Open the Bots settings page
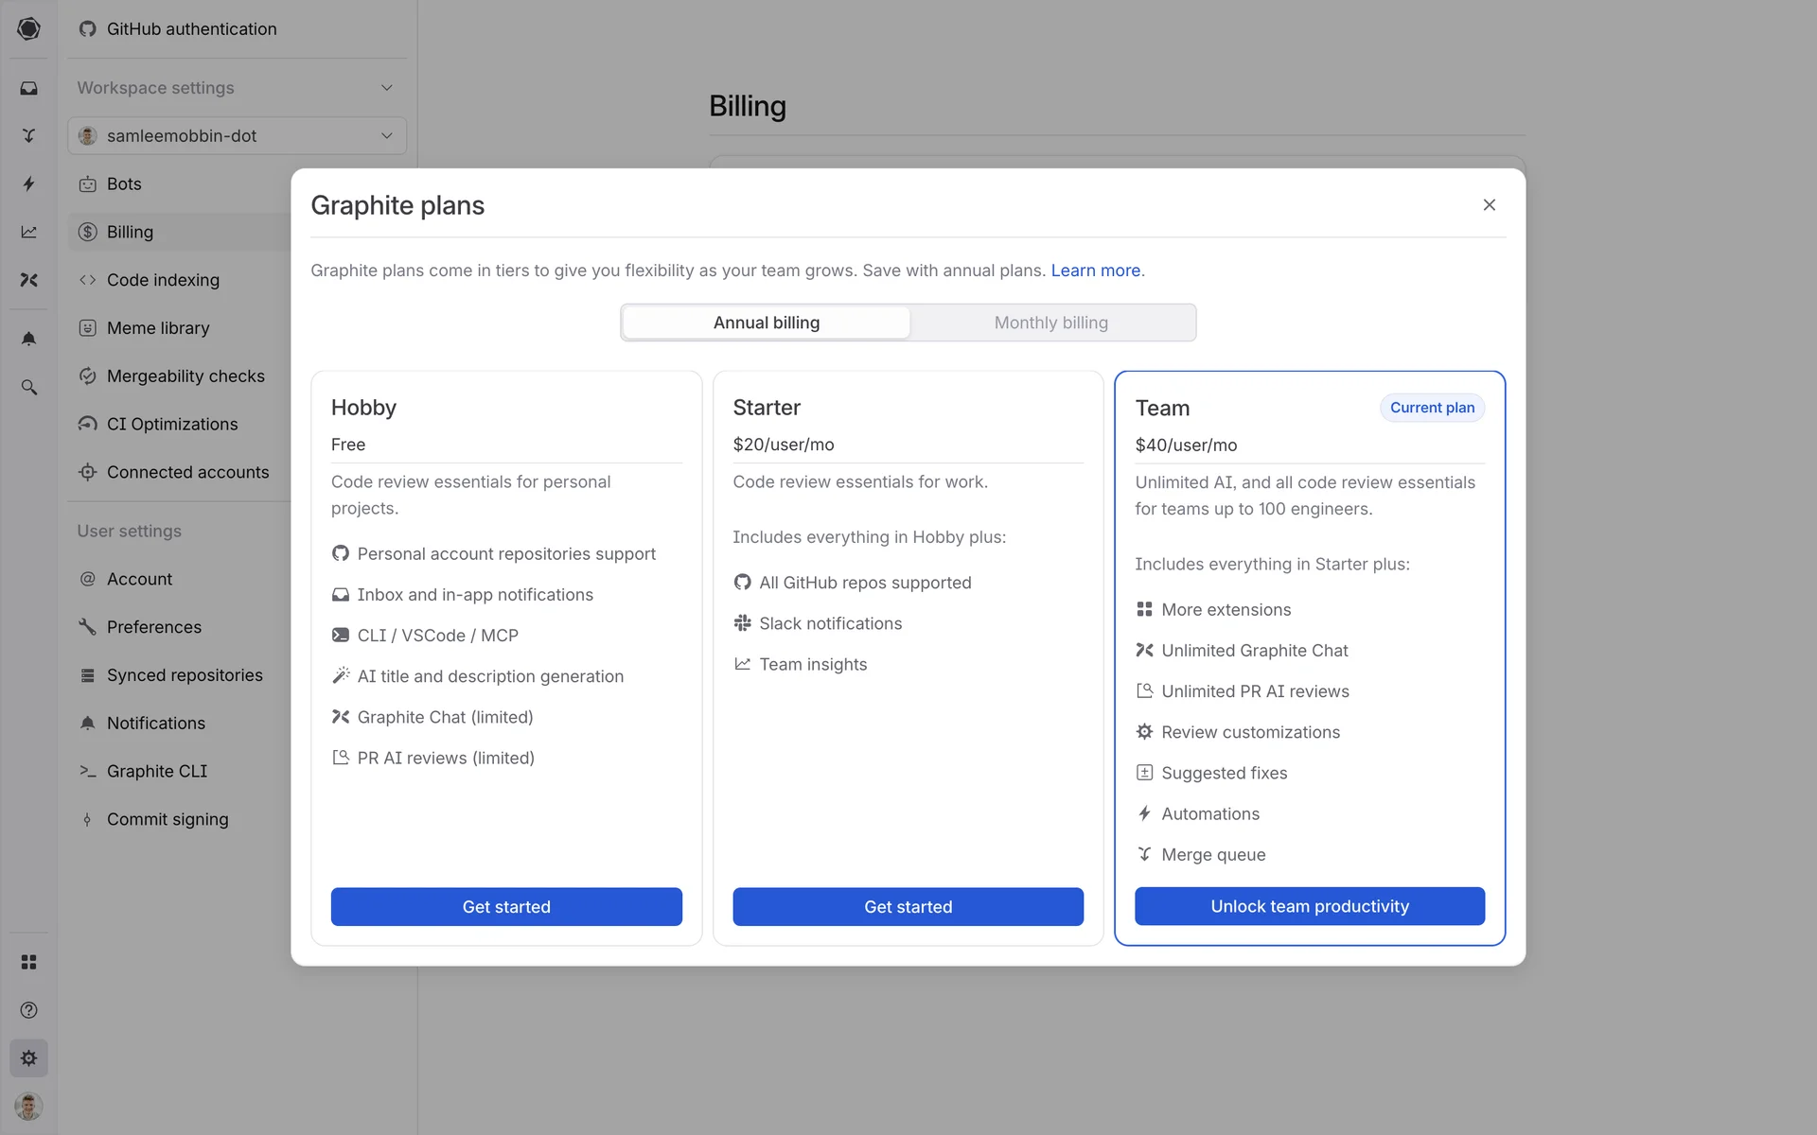Screen dimensions: 1817x1135 tap(124, 183)
